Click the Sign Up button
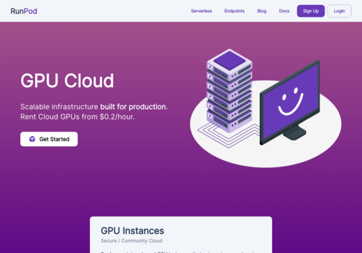The width and height of the screenshot is (362, 253). tap(311, 11)
